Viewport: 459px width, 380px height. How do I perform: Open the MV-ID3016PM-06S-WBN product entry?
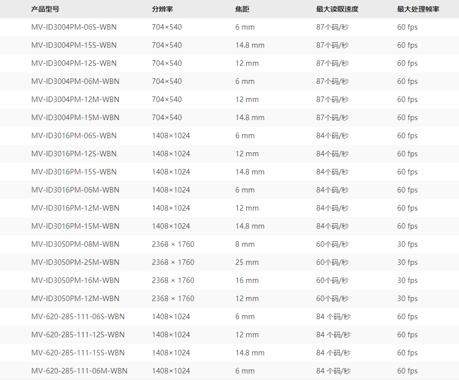click(73, 136)
